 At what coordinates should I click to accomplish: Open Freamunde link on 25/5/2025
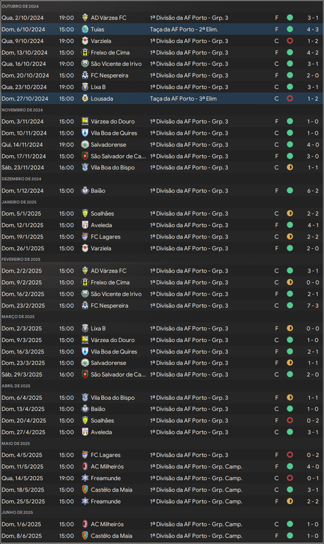pos(106,501)
